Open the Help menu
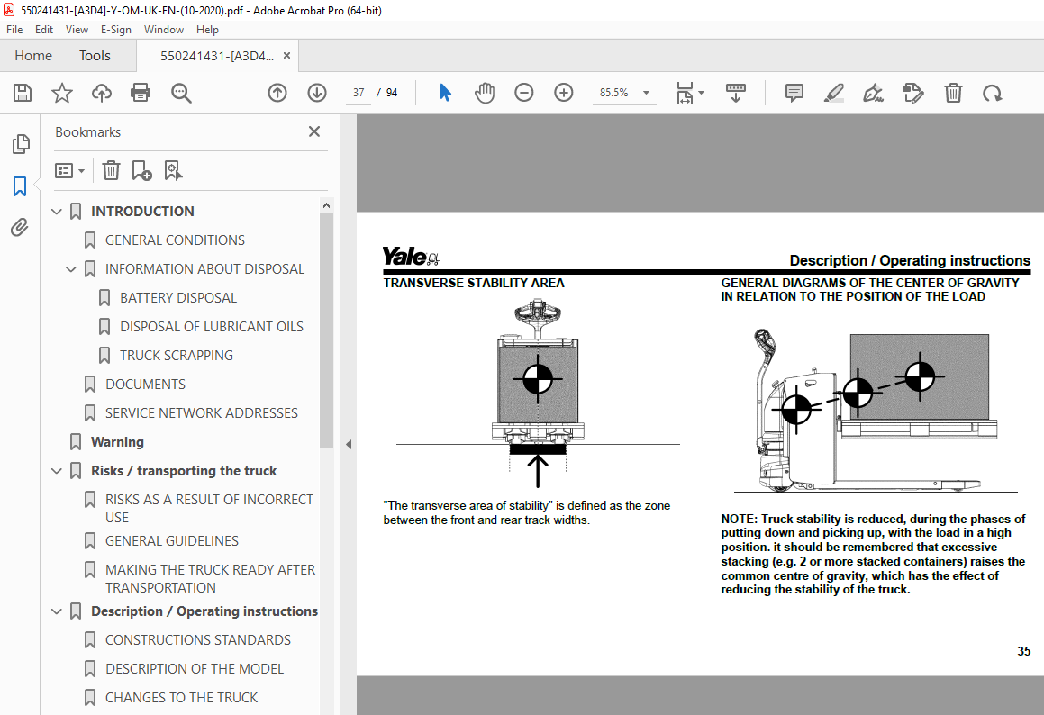1044x715 pixels. point(207,30)
